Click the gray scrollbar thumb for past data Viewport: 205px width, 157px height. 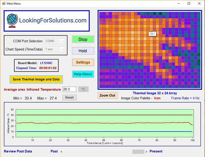(x=138, y=152)
